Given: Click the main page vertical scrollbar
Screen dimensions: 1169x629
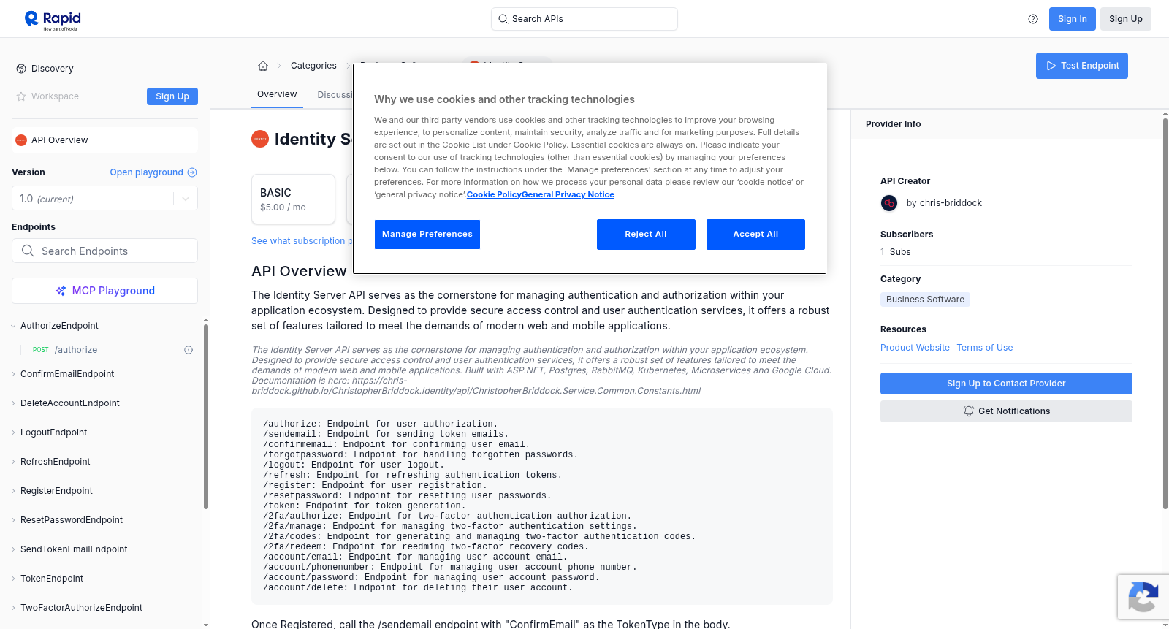Looking at the screenshot, I should 1165,314.
